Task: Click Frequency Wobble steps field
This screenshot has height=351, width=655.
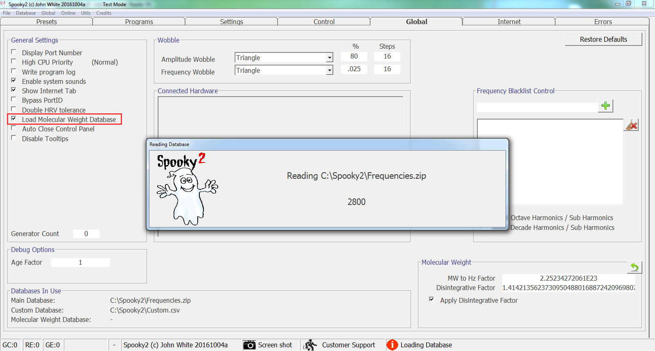Action: pos(387,69)
